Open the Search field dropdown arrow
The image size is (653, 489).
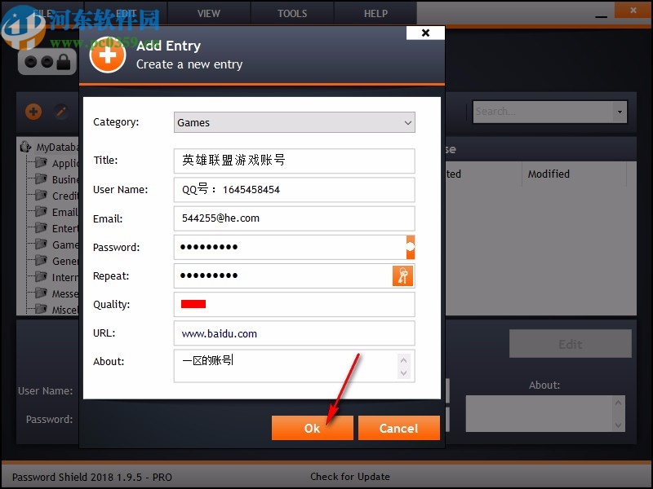pos(618,112)
